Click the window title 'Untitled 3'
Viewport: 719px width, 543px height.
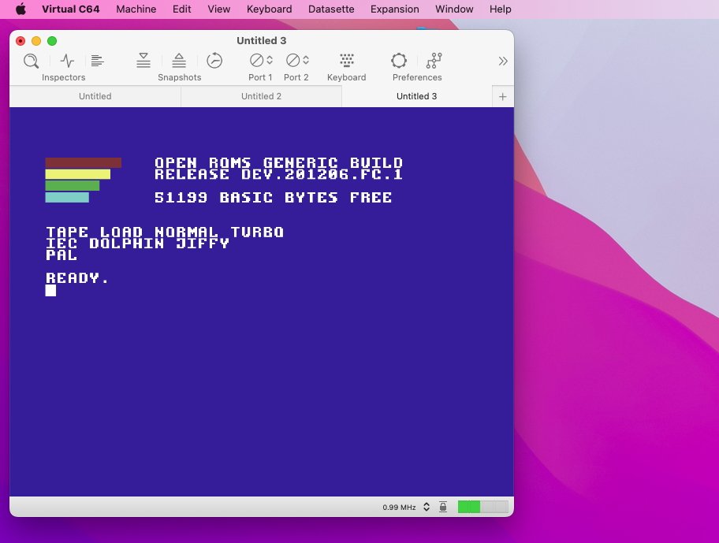262,40
